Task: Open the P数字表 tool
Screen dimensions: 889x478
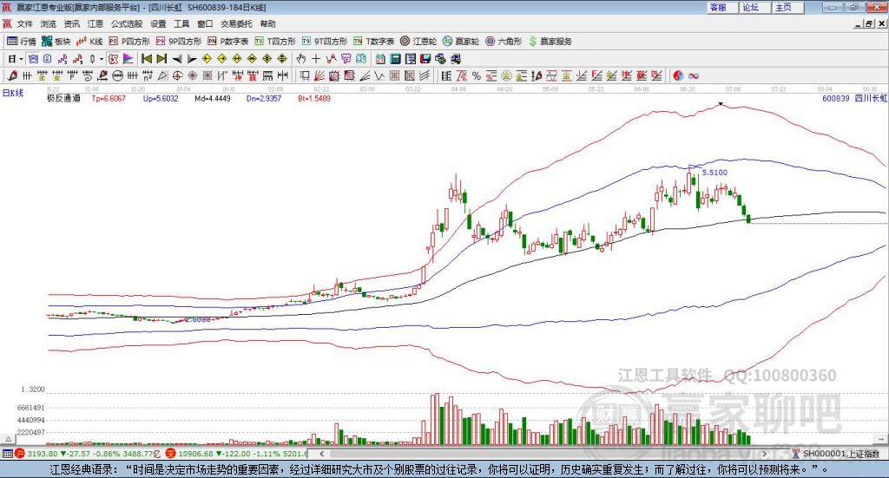Action: (228, 42)
